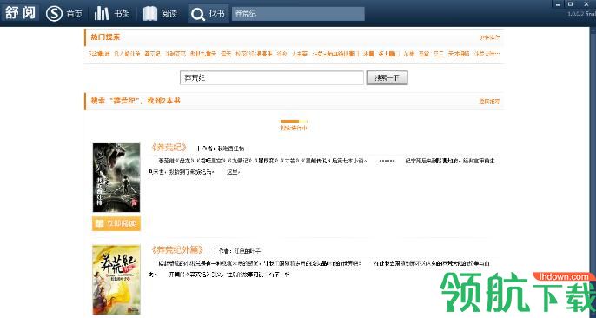596x318 pixels.
Task: Maximize the 舒阅 window
Action: 570,4
